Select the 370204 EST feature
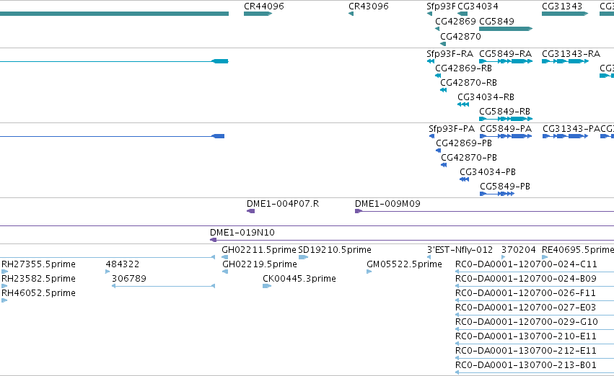 pos(504,257)
